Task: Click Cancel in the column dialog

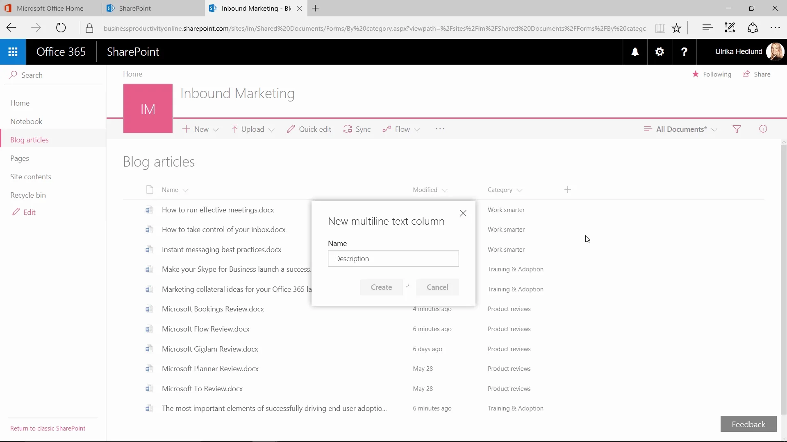Action: tap(437, 287)
